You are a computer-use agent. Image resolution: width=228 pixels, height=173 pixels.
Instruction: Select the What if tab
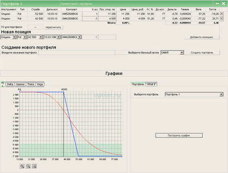coord(151,84)
